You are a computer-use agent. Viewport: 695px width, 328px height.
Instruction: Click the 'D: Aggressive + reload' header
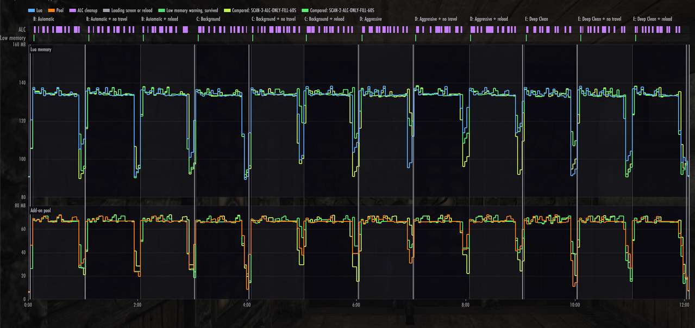click(x=489, y=19)
